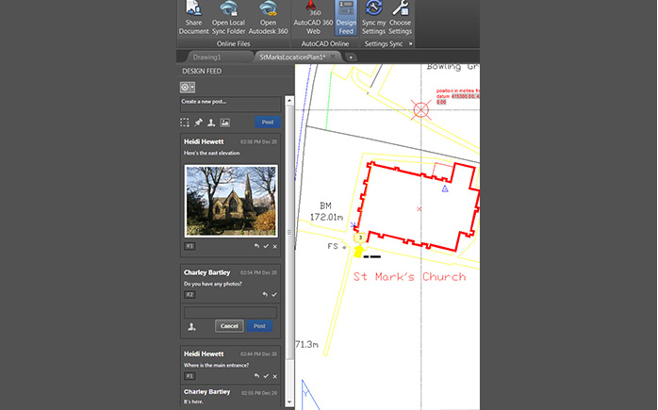This screenshot has height=410, width=658.
Task: Expand the Settings Sync panel launcher arrow
Action: point(411,43)
